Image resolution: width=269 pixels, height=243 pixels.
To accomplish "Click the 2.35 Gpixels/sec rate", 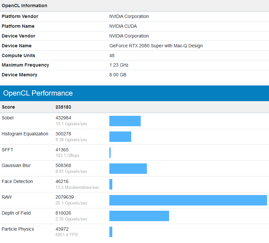I will coord(71,219).
